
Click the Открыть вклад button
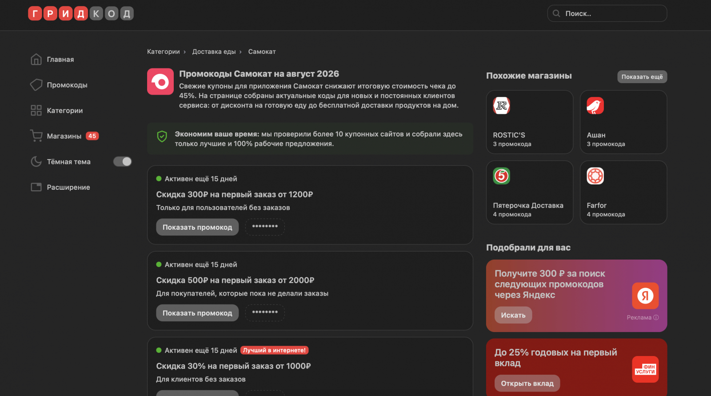(527, 383)
